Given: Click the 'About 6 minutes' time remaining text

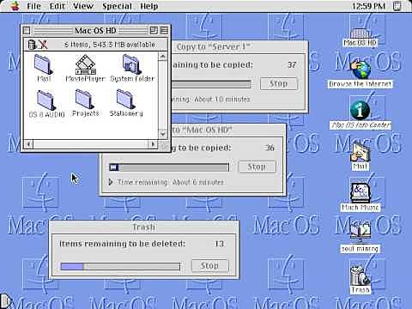Looking at the screenshot, I should [x=197, y=182].
